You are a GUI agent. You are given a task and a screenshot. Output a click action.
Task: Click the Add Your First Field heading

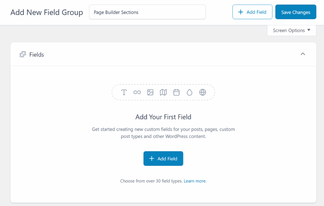pyautogui.click(x=163, y=117)
